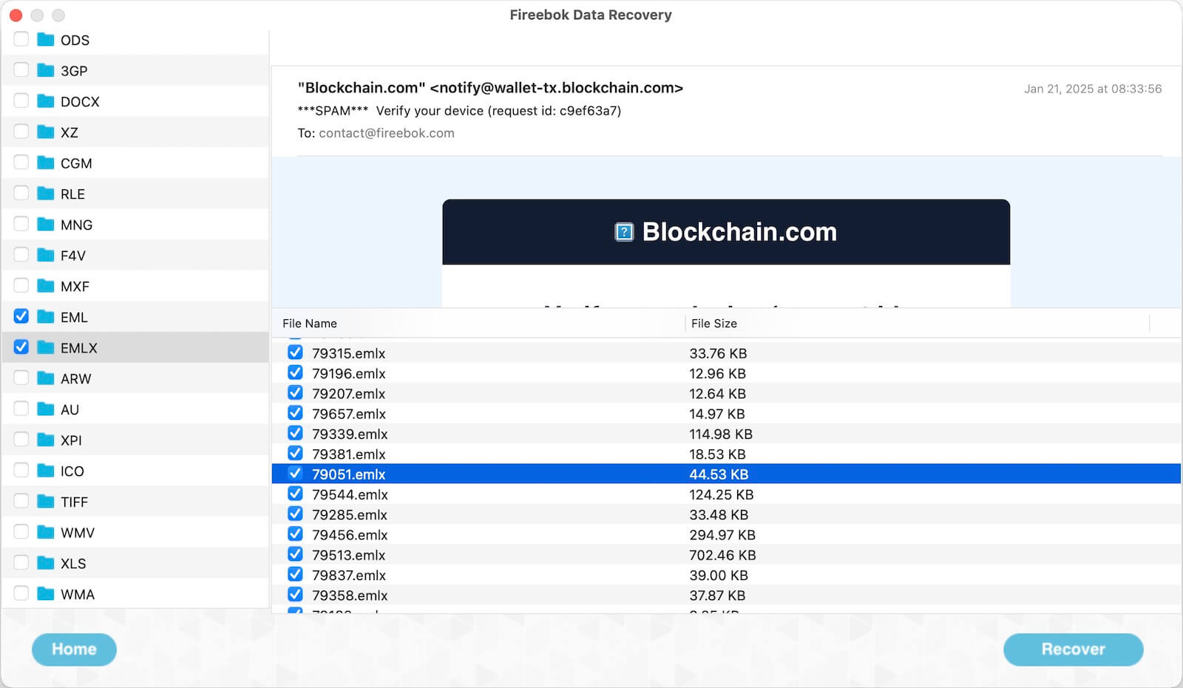The width and height of the screenshot is (1183, 688).
Task: Click the sender address notify@wallet-tx.blockchain.com
Action: click(x=556, y=88)
